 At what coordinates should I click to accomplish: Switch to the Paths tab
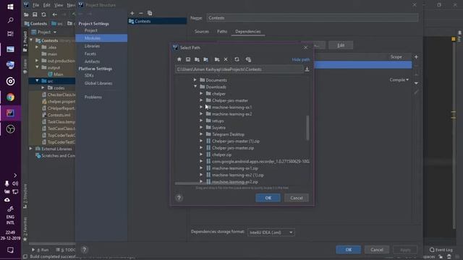(x=222, y=32)
